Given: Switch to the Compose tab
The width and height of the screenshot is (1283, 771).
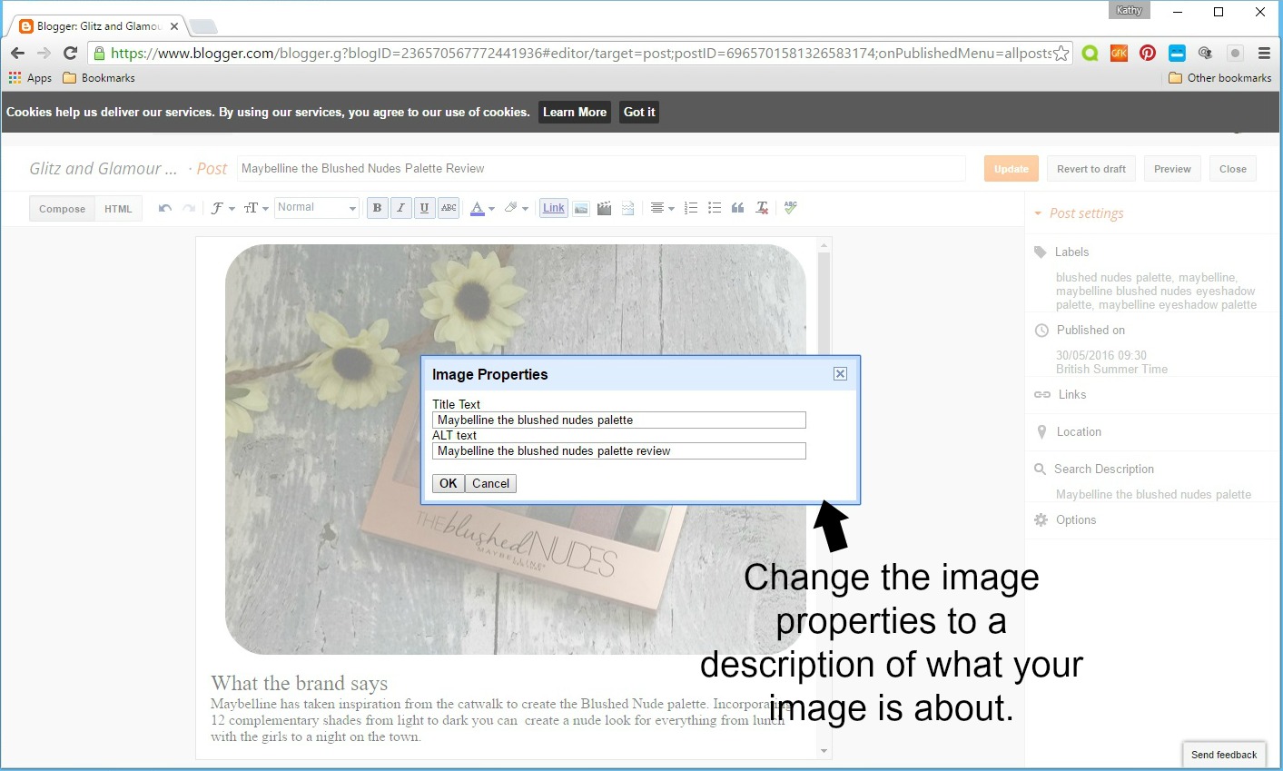Looking at the screenshot, I should (x=61, y=208).
